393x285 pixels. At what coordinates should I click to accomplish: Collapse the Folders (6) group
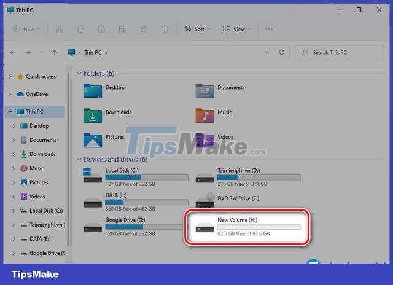(79, 73)
